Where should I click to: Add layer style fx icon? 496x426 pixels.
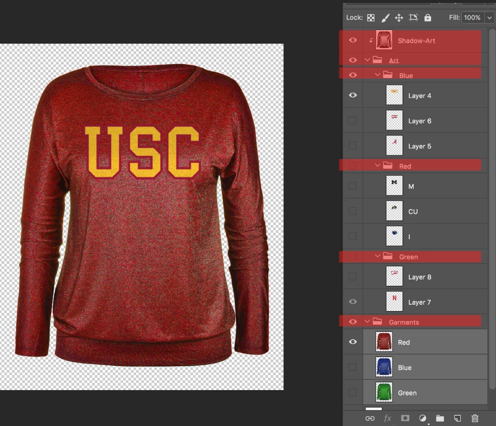click(x=387, y=418)
